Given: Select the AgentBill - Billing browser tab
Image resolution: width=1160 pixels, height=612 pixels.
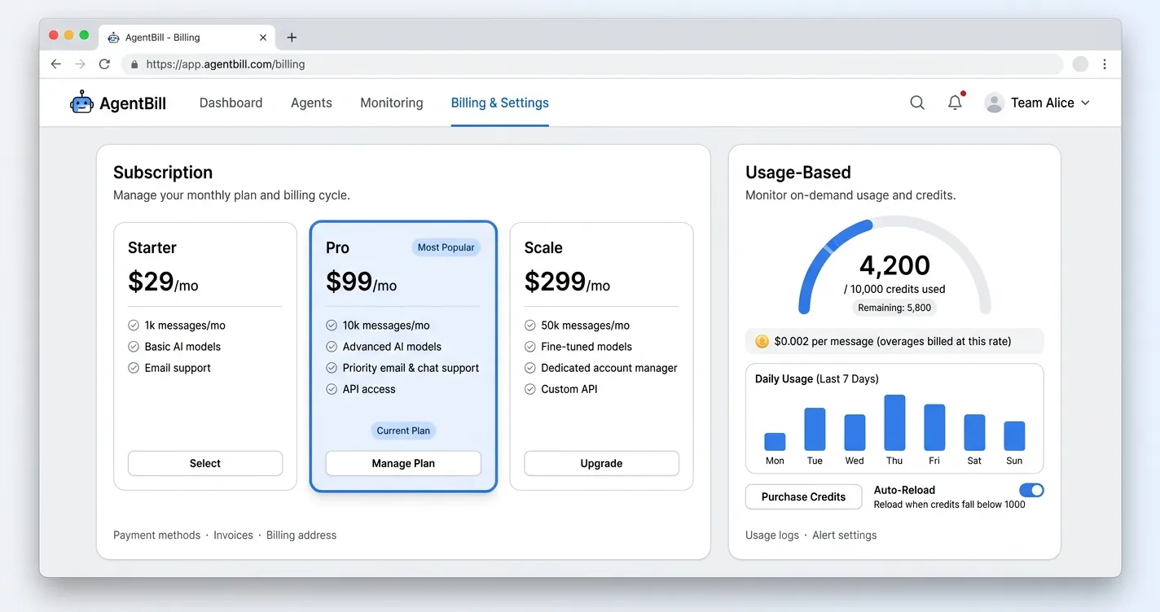Looking at the screenshot, I should coord(187,37).
